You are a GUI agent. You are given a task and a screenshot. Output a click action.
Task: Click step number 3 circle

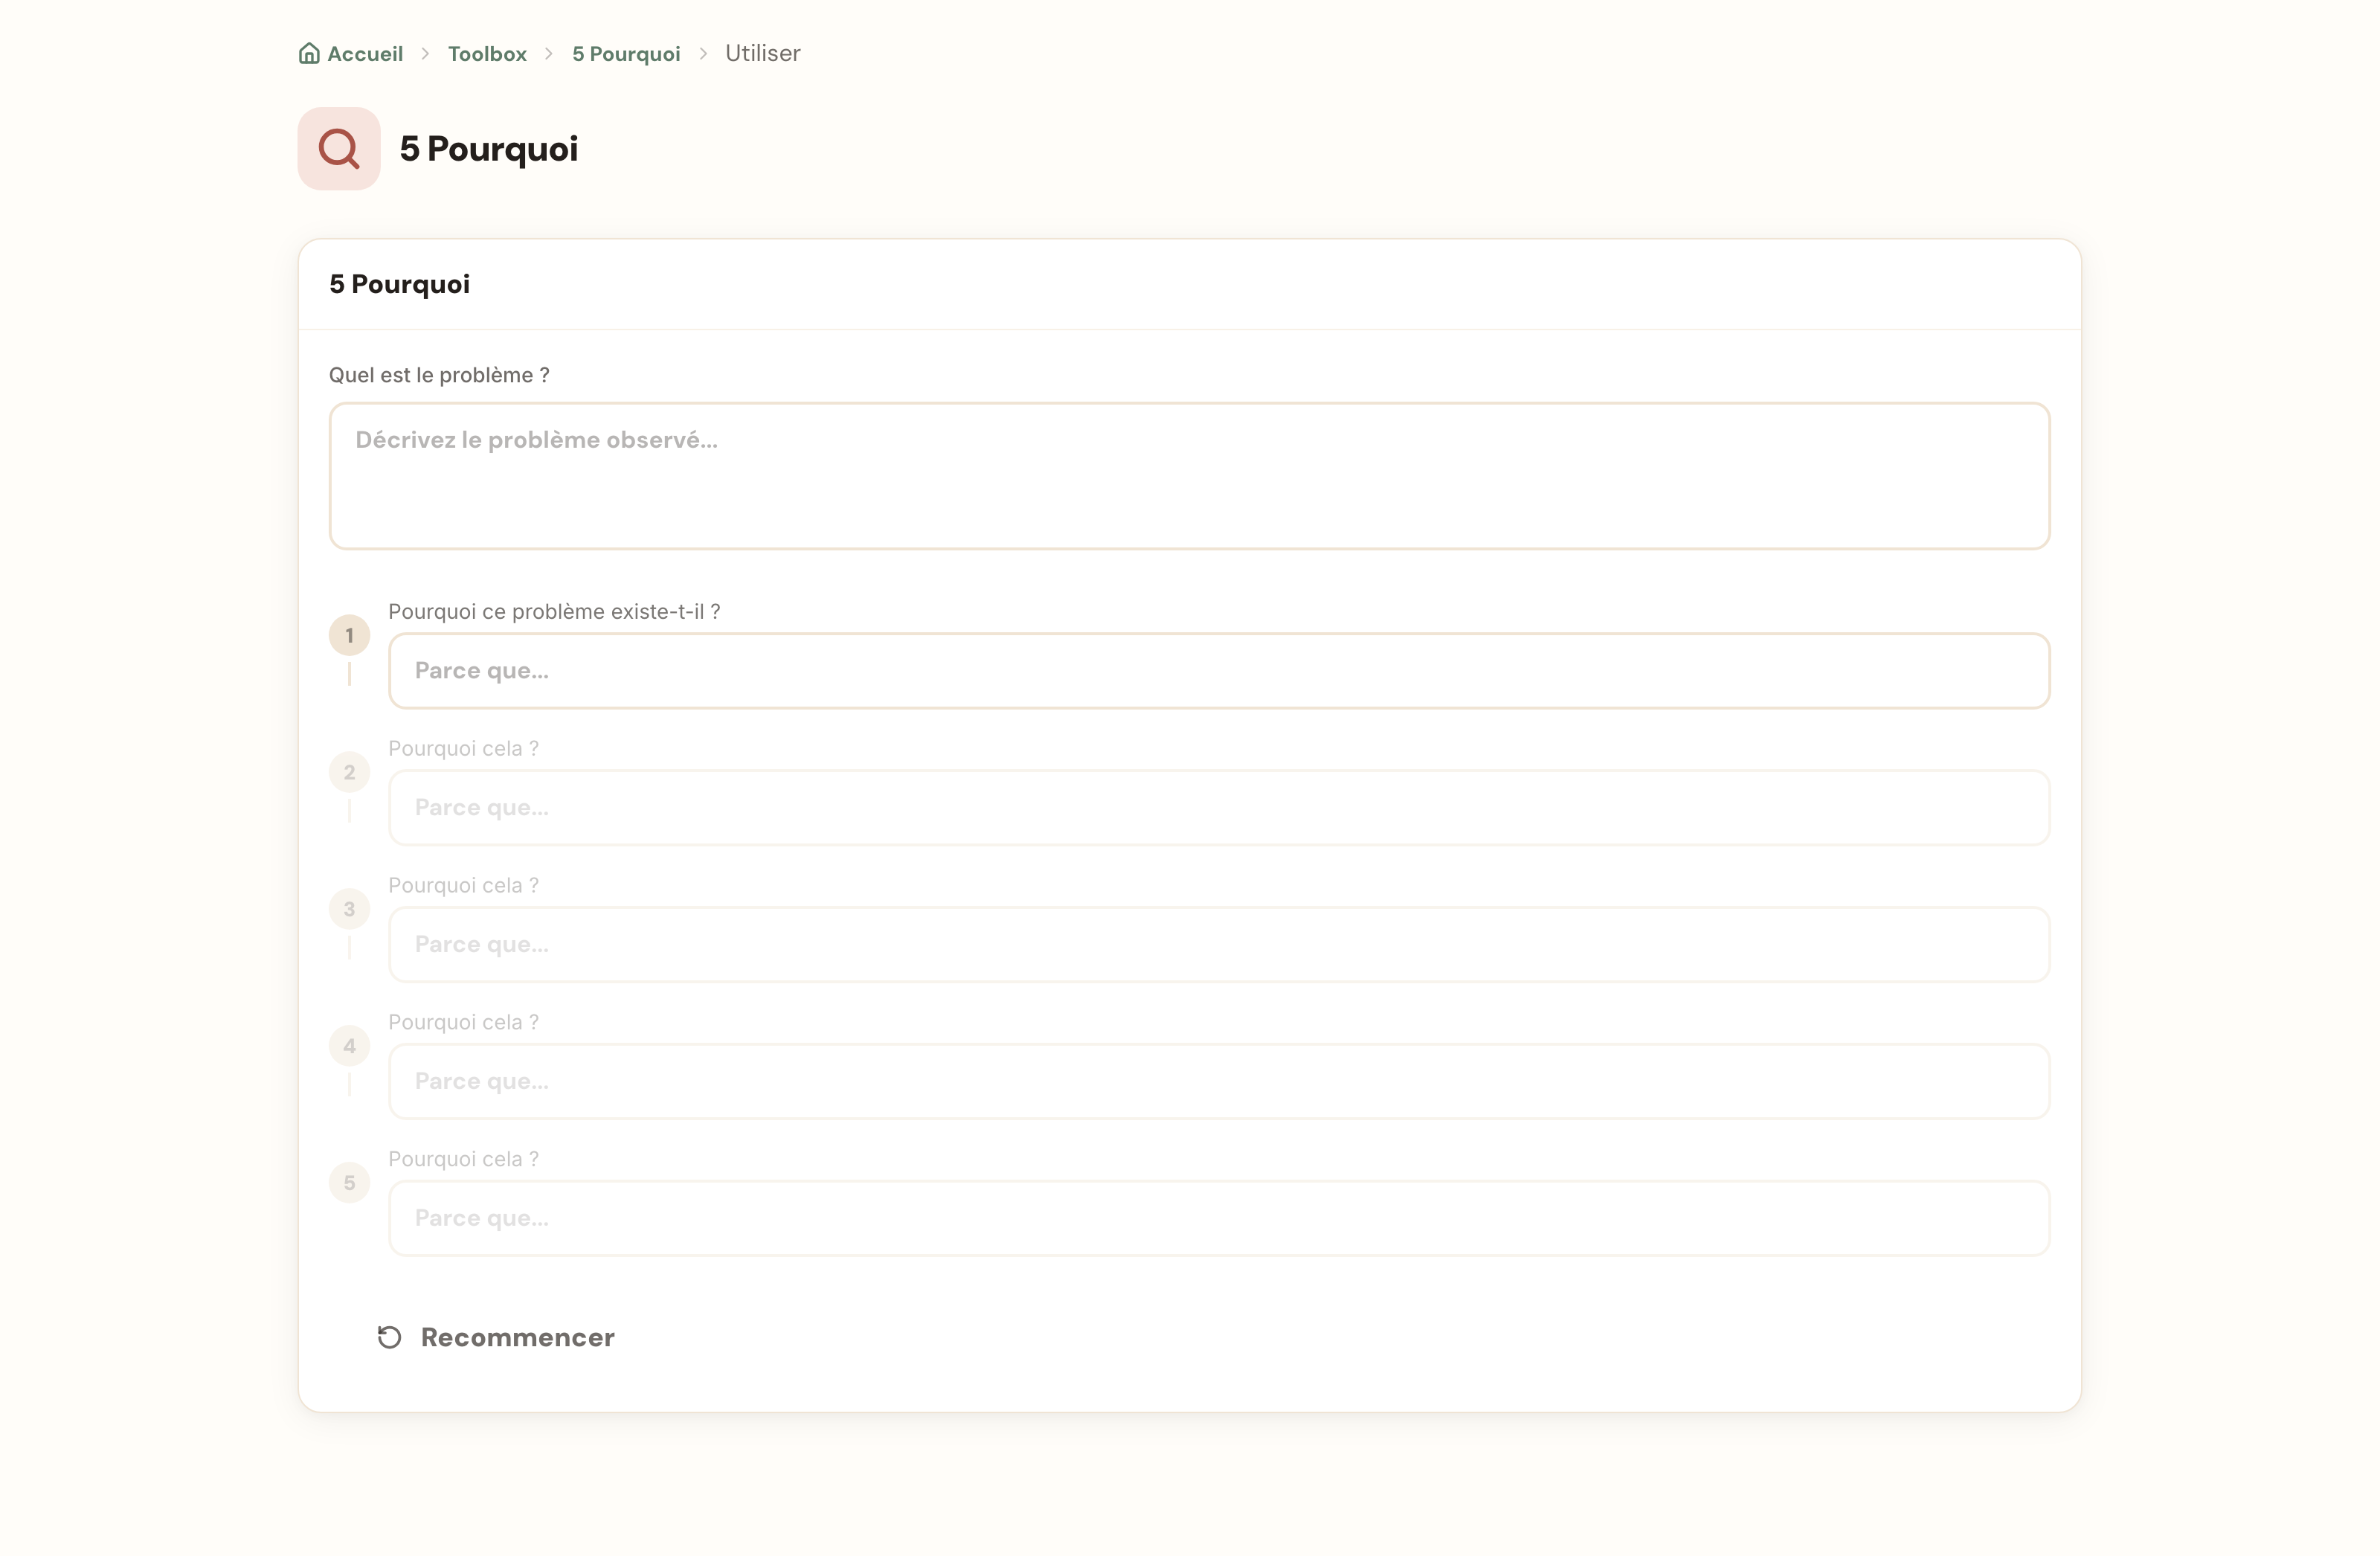pyautogui.click(x=350, y=910)
